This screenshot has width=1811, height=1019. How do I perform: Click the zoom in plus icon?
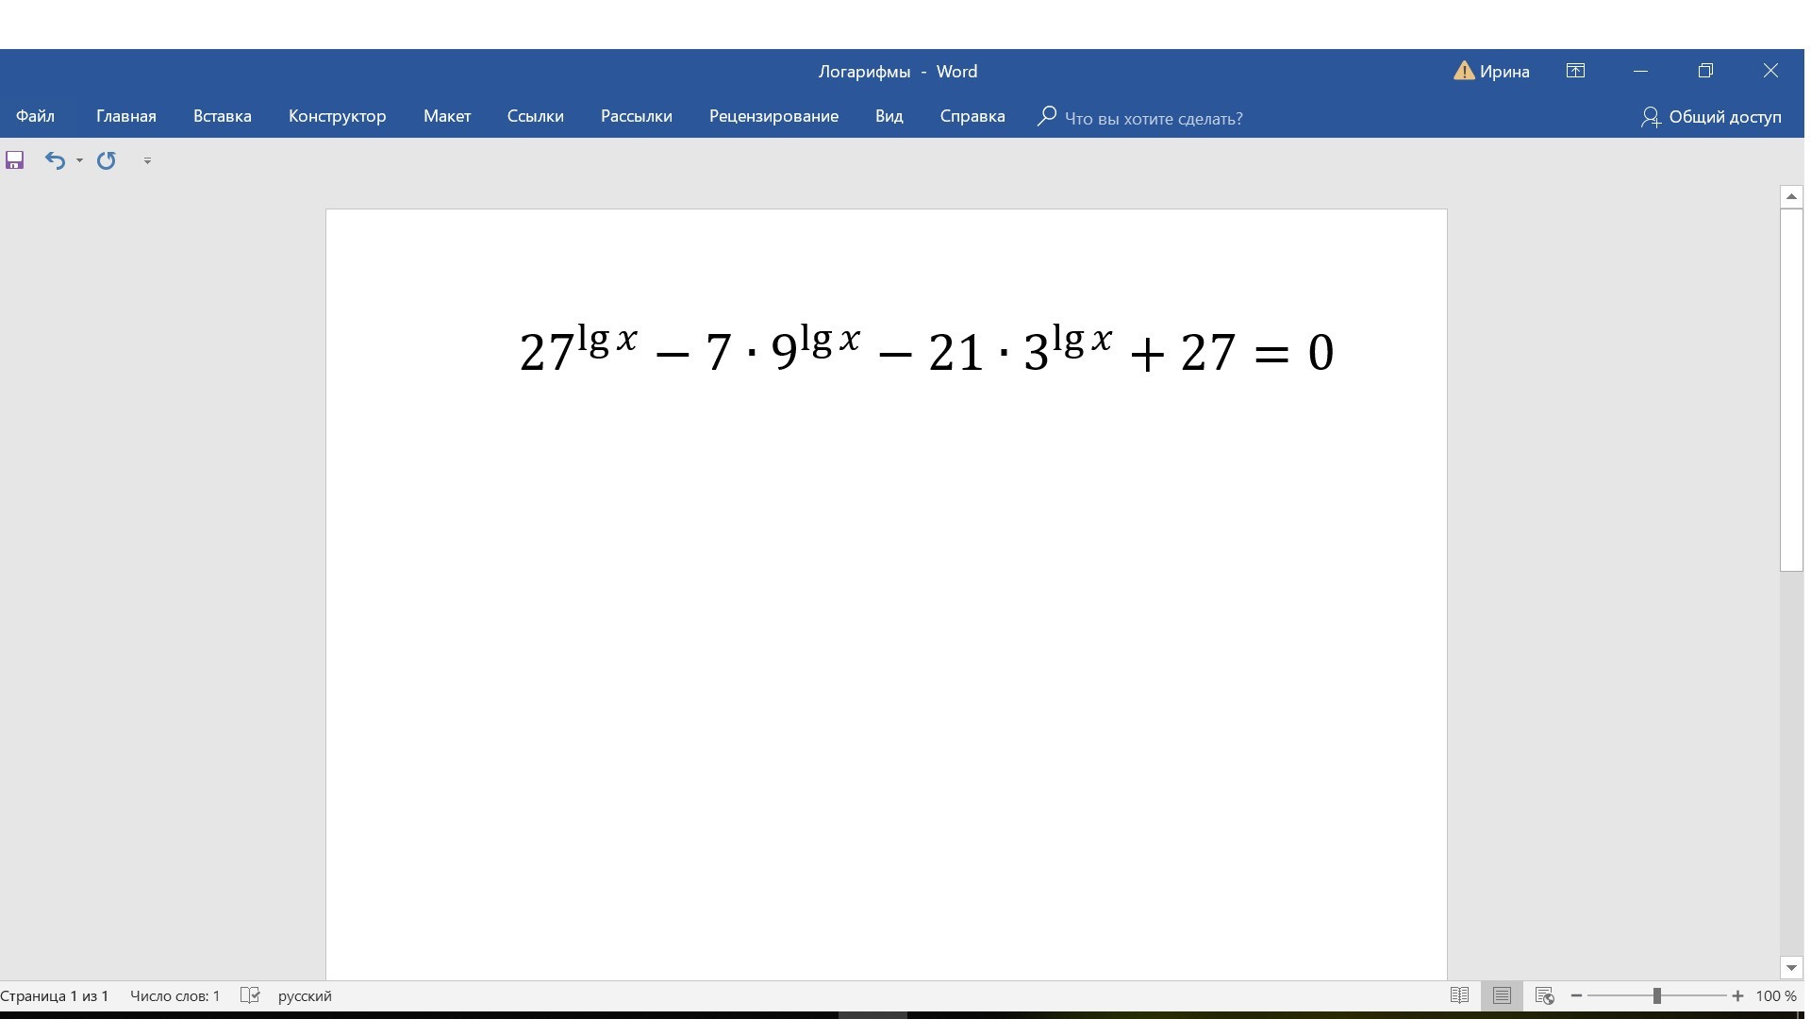click(1737, 995)
